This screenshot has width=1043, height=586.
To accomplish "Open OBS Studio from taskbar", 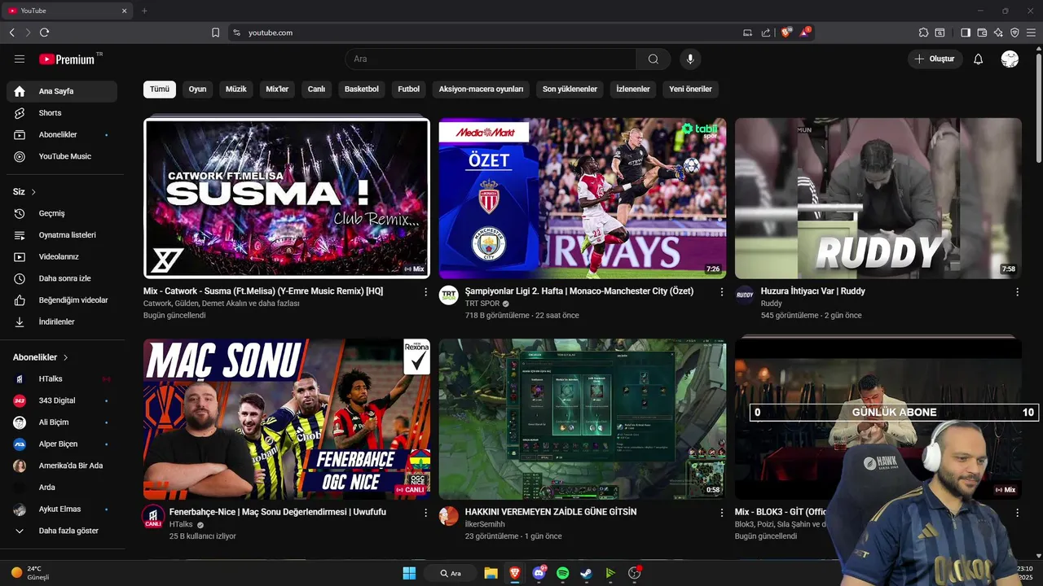I will [634, 573].
